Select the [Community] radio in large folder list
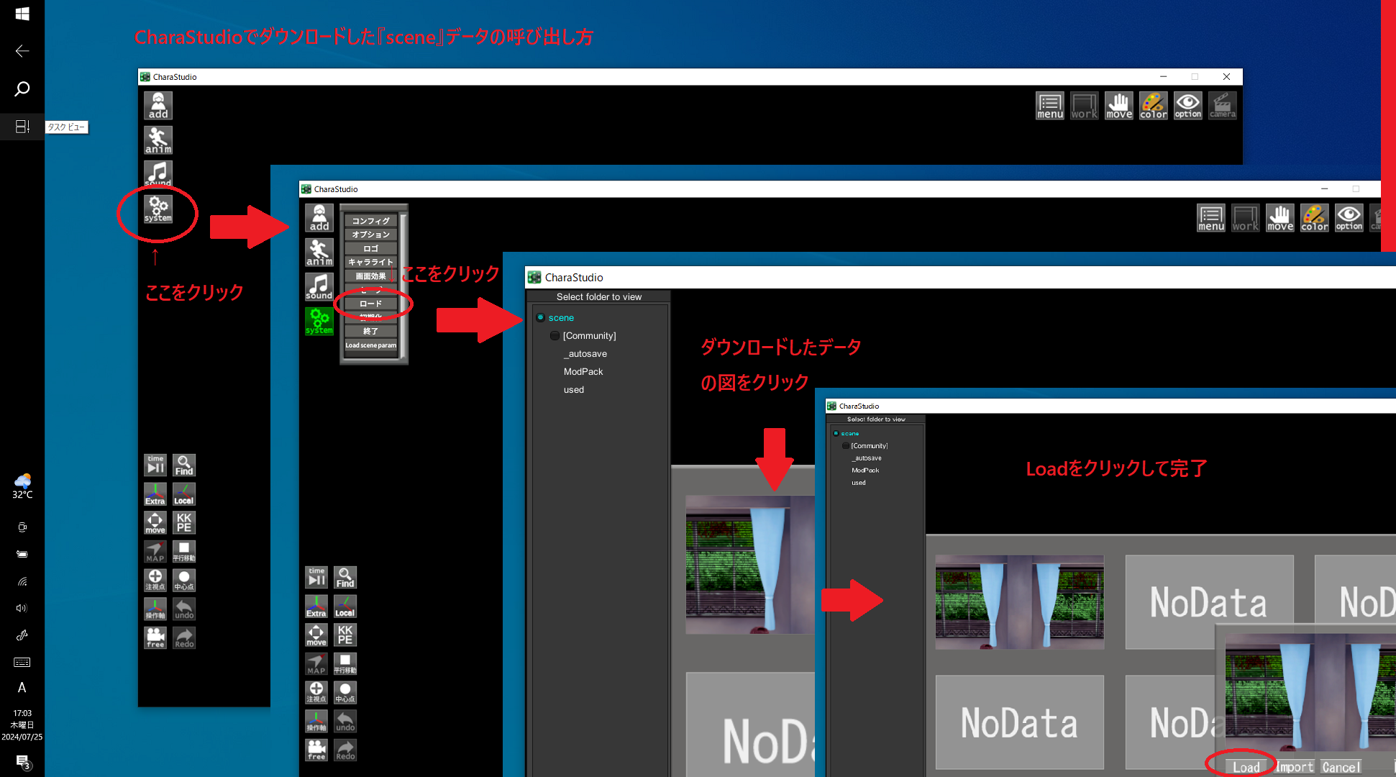 555,335
